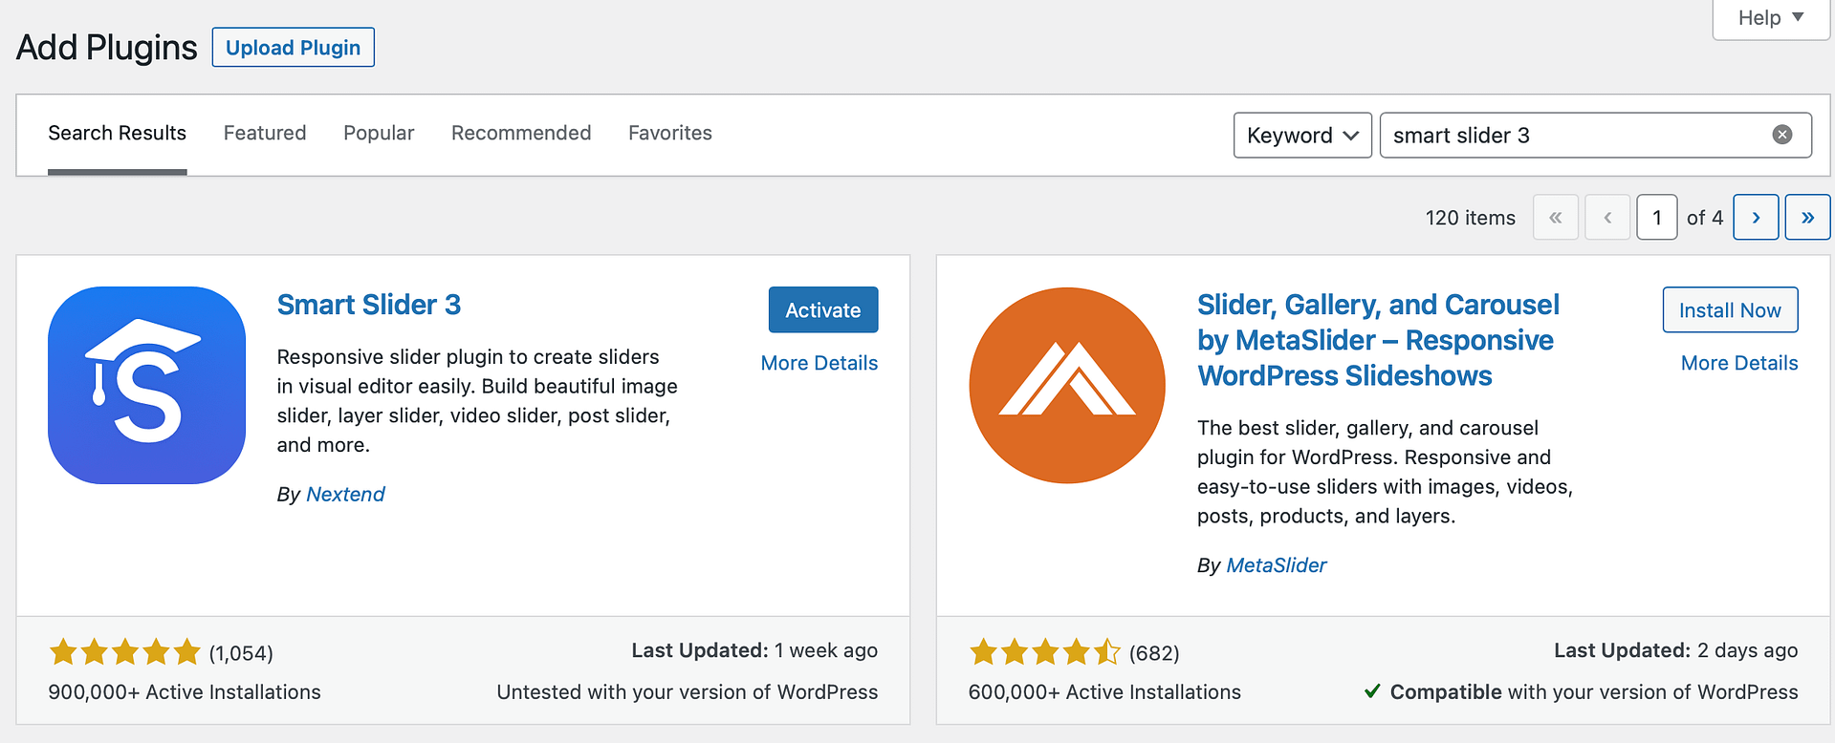Screen dimensions: 1835x743
Task: Clear the plugin search field
Action: pos(1781,135)
